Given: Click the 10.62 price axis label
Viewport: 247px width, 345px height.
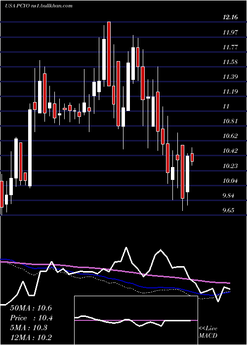Looking at the screenshot, I should coord(230,136).
